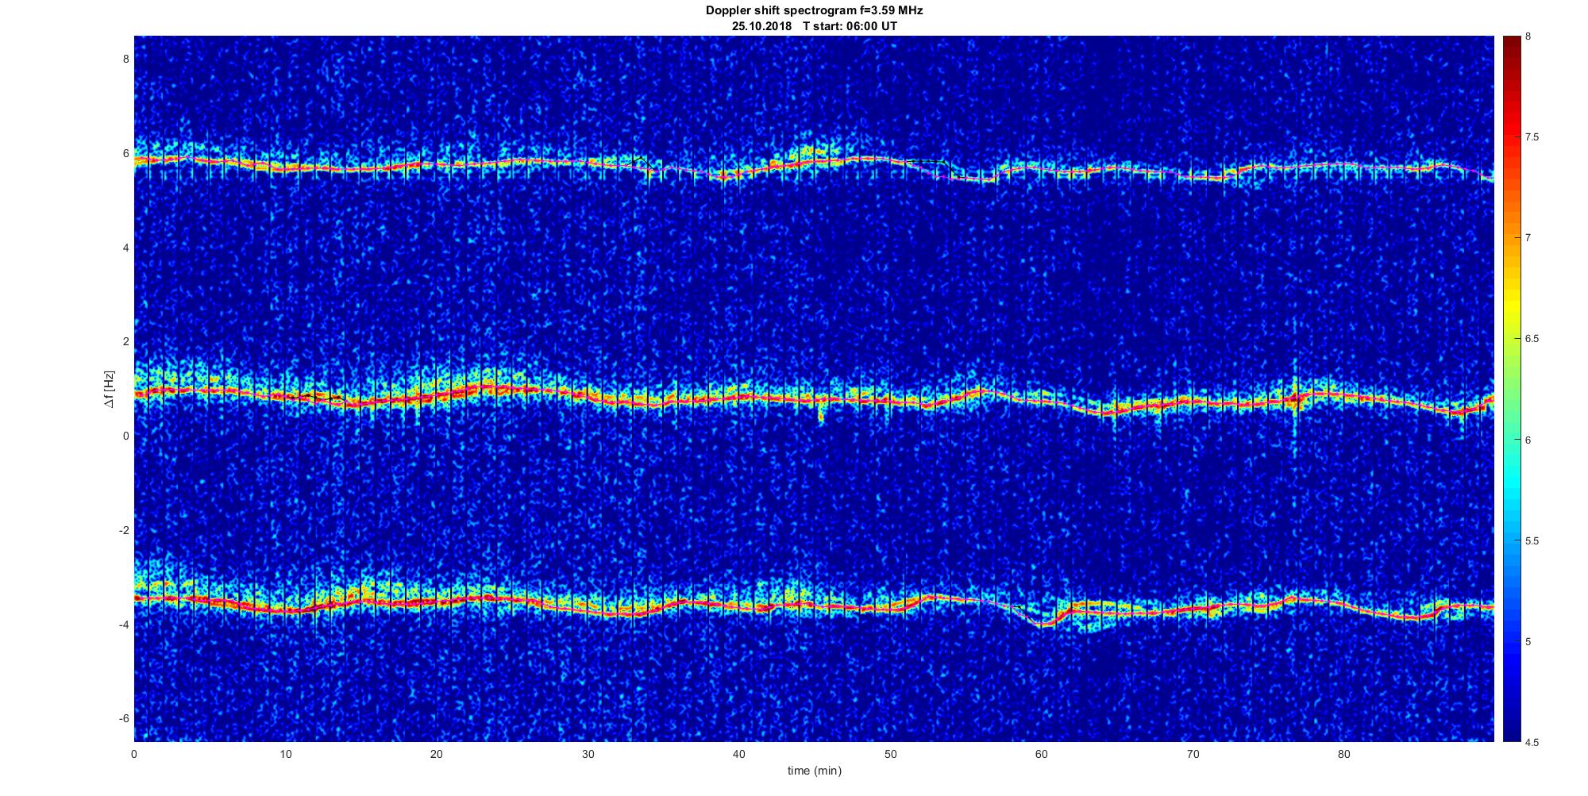The height and width of the screenshot is (796, 1588).
Task: Click the x-axis tick label 80
Action: [x=1343, y=754]
